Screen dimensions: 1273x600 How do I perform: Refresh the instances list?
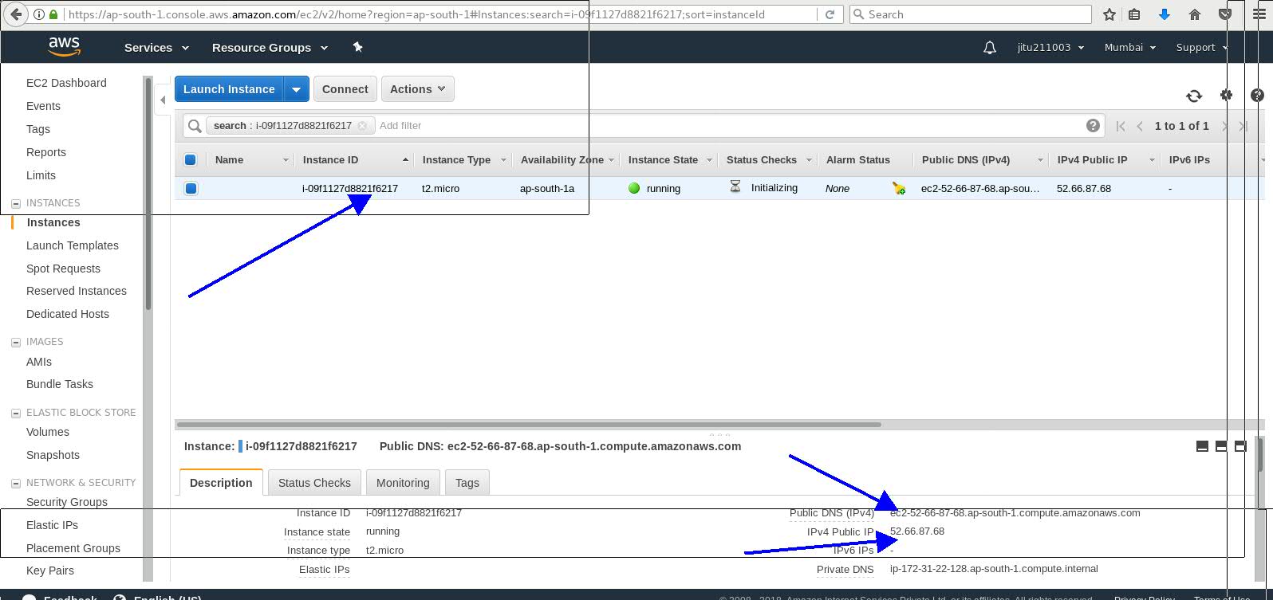point(1194,96)
